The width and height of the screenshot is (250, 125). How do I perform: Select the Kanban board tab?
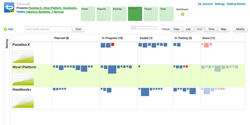pyautogui.click(x=135, y=14)
